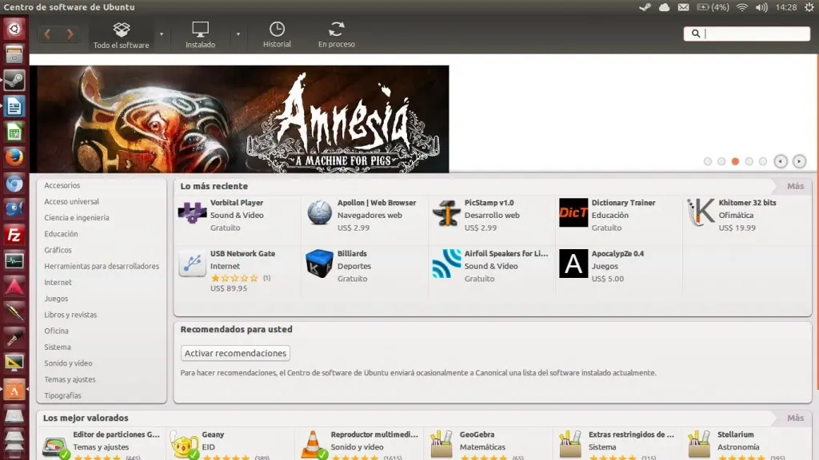
Task: Go forward with the toolbar forward arrow
Action: pyautogui.click(x=70, y=34)
